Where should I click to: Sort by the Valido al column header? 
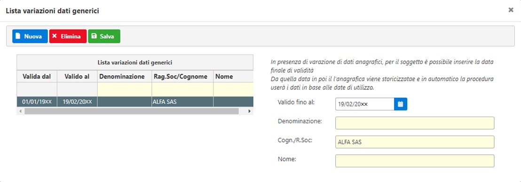(x=77, y=76)
